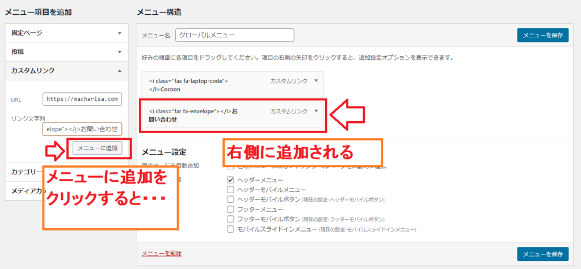Click the URL input field
The image size is (581, 269).
[82, 99]
